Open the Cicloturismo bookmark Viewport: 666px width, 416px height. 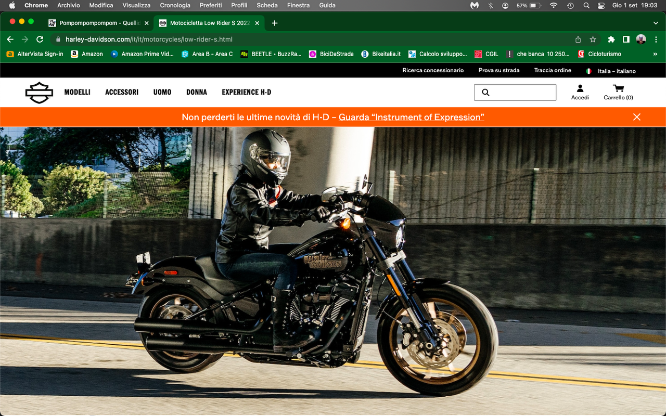(599, 54)
